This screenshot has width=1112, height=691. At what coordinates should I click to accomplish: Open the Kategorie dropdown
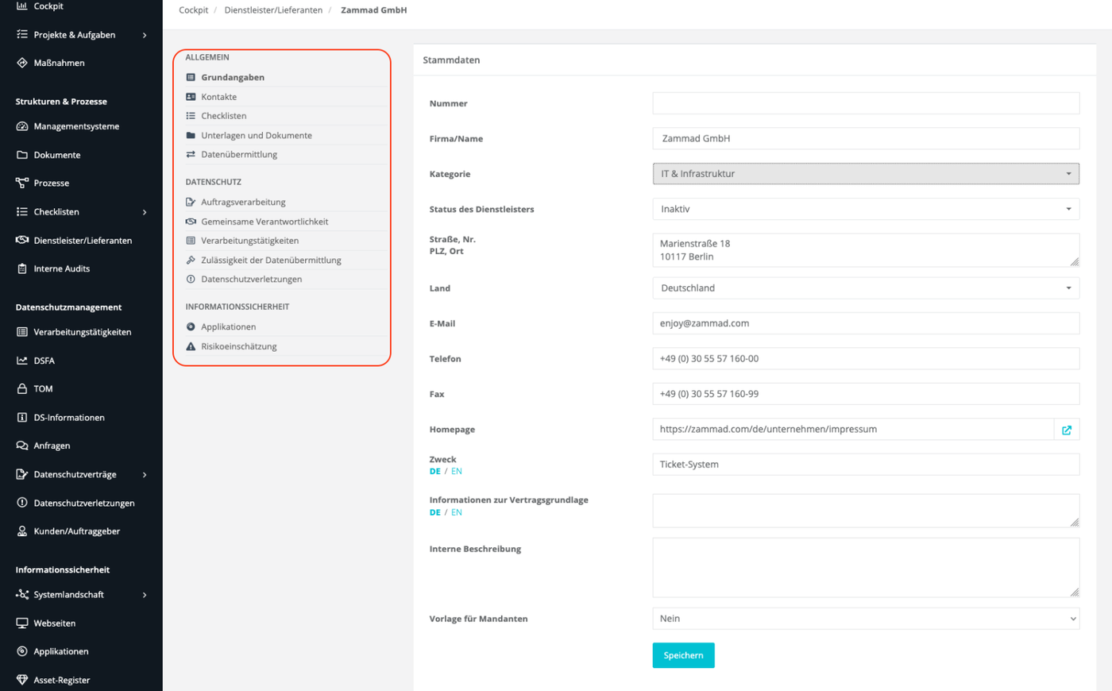[866, 174]
